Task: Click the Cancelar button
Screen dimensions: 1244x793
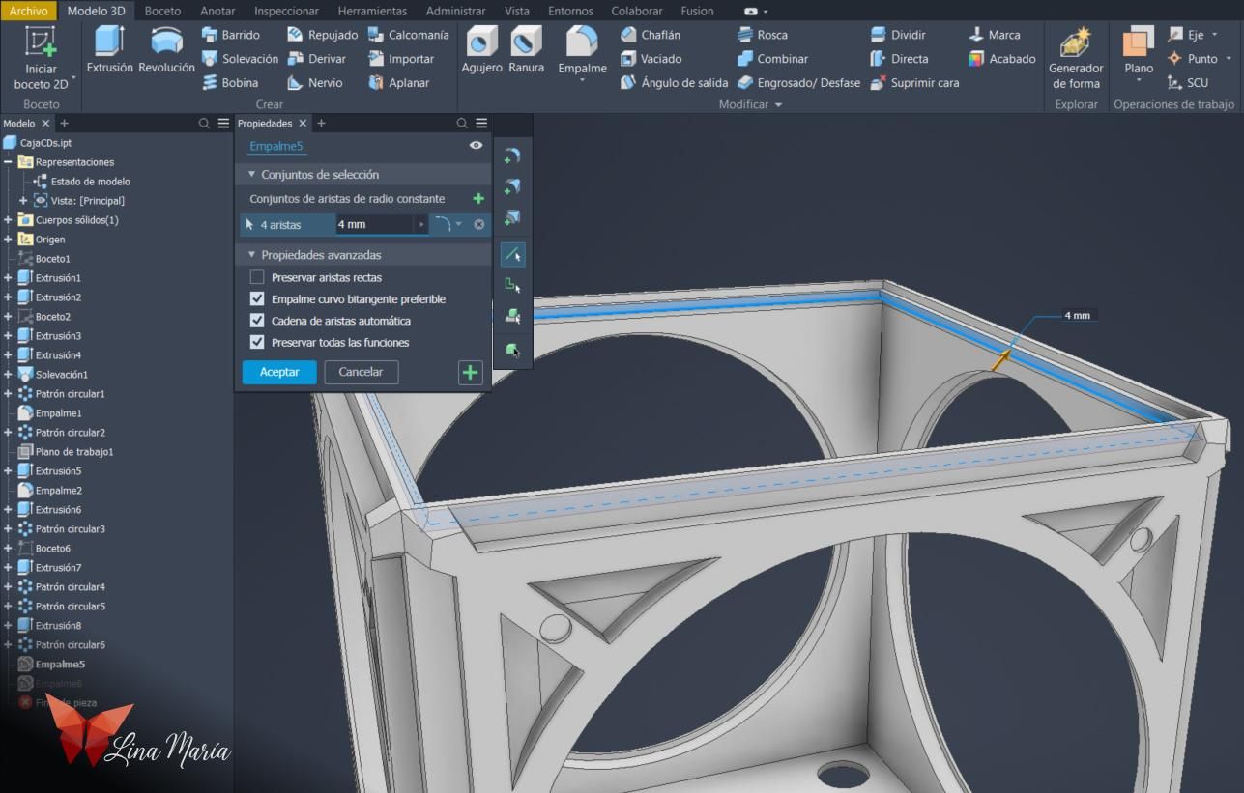Action: [x=361, y=372]
